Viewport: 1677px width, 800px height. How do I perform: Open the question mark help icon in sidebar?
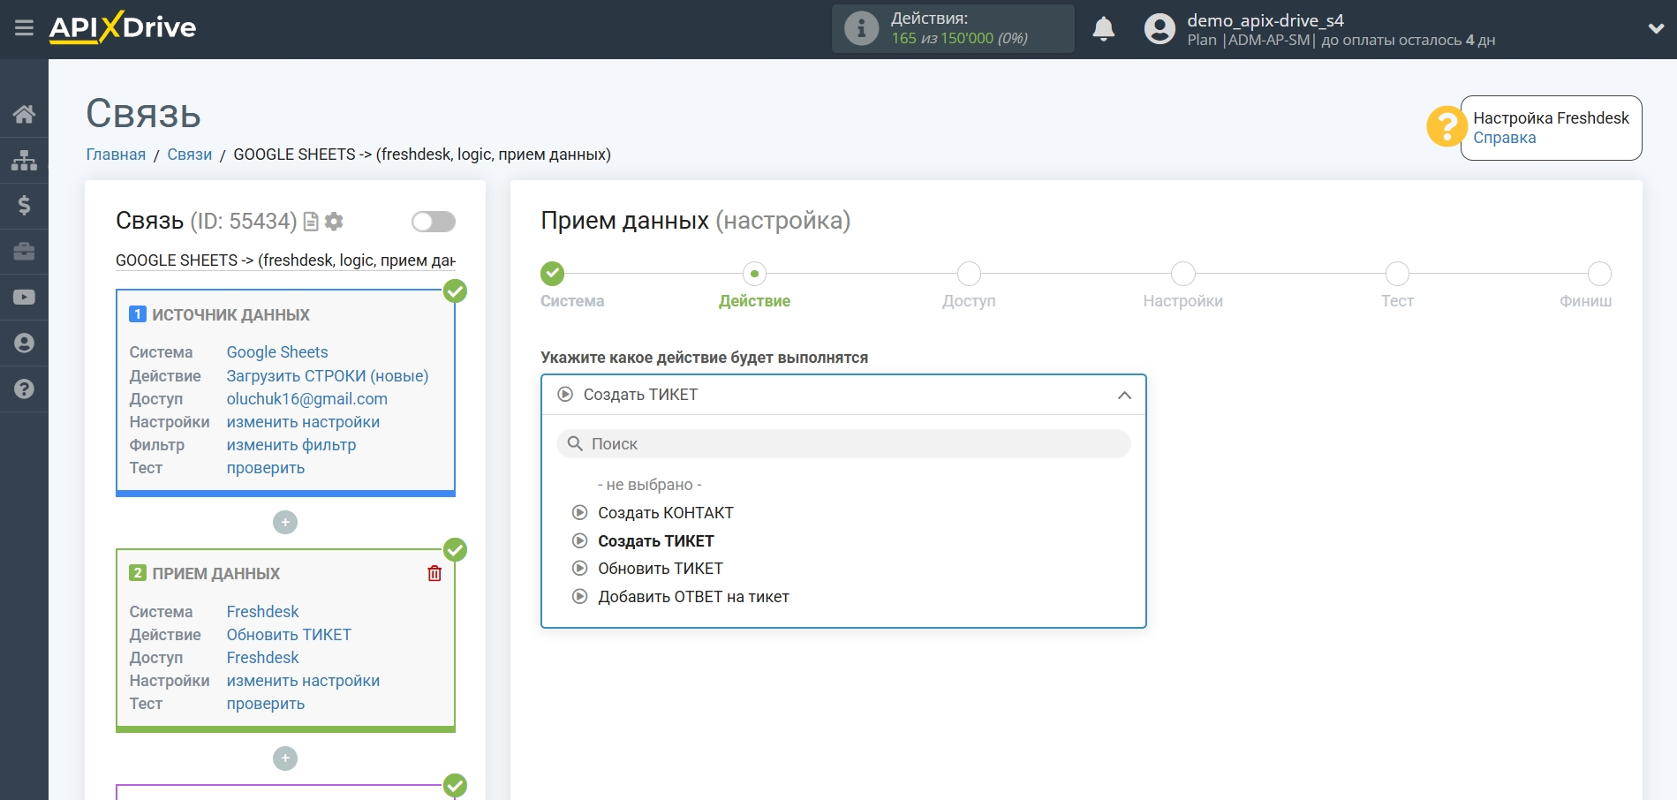(24, 389)
